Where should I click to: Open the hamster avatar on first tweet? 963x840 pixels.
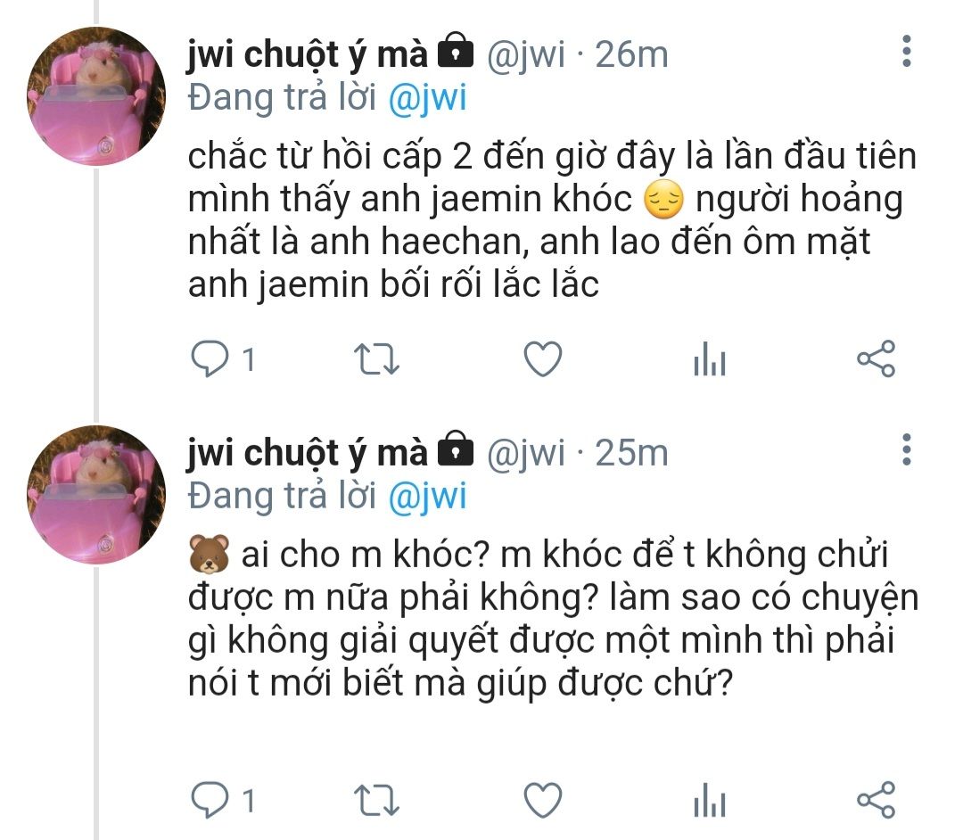[x=96, y=95]
